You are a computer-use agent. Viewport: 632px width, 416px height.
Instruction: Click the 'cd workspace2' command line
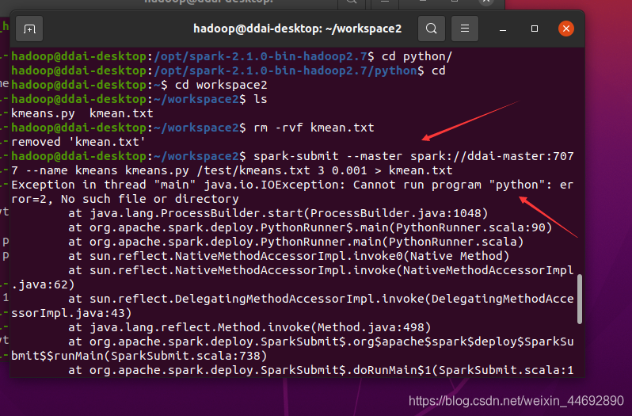221,85
